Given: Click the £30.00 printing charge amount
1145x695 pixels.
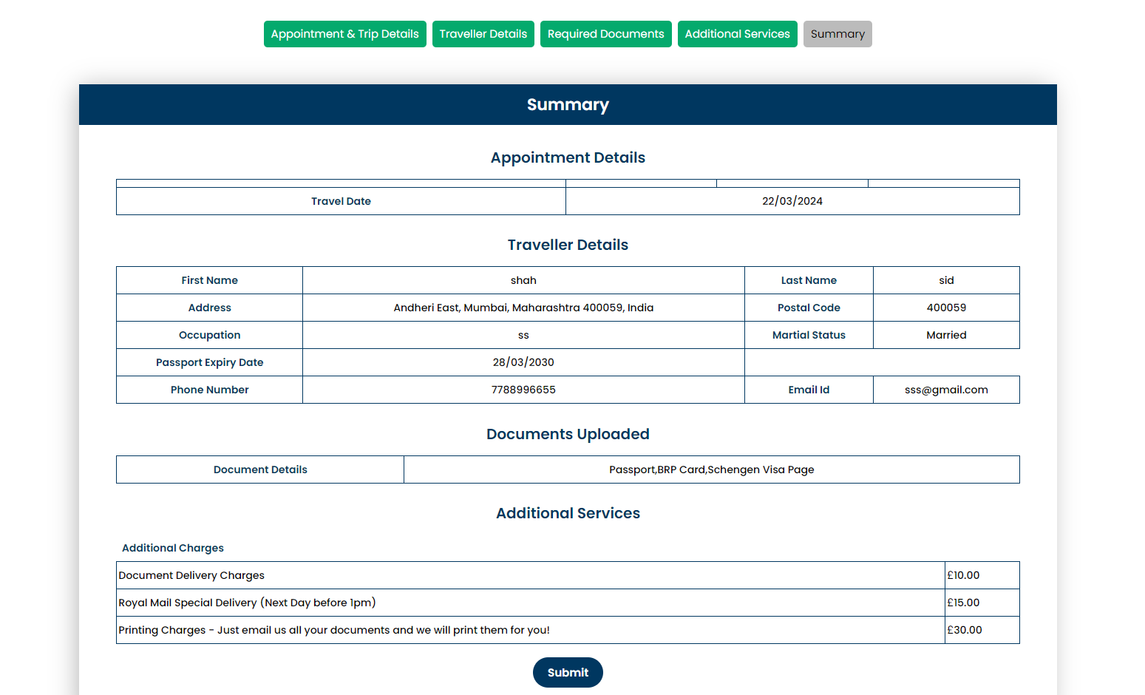Looking at the screenshot, I should click(x=965, y=630).
